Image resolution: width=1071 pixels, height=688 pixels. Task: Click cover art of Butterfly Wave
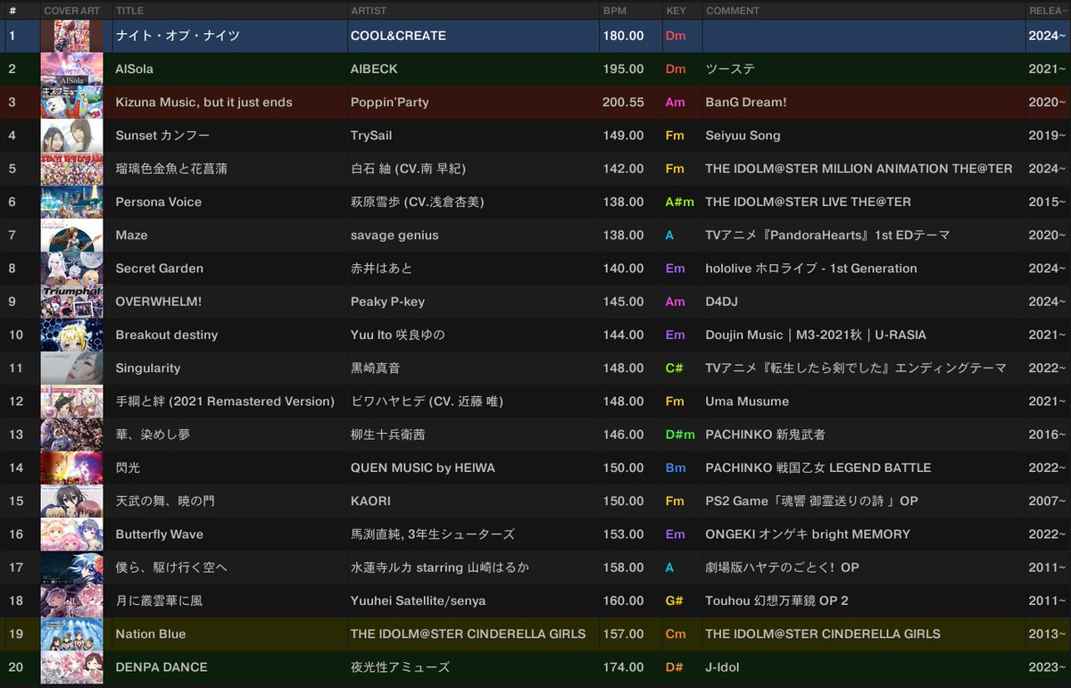(x=72, y=534)
